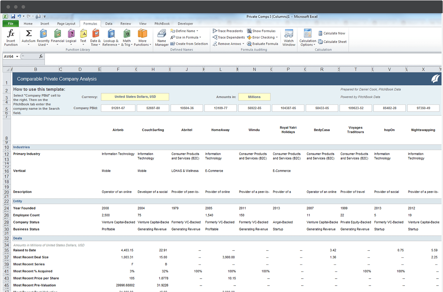The width and height of the screenshot is (443, 292).
Task: Switch to the PitchBook ribbon tab
Action: (x=162, y=24)
